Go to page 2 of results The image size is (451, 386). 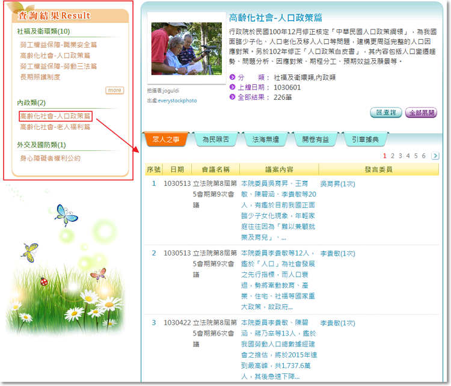pos(393,156)
